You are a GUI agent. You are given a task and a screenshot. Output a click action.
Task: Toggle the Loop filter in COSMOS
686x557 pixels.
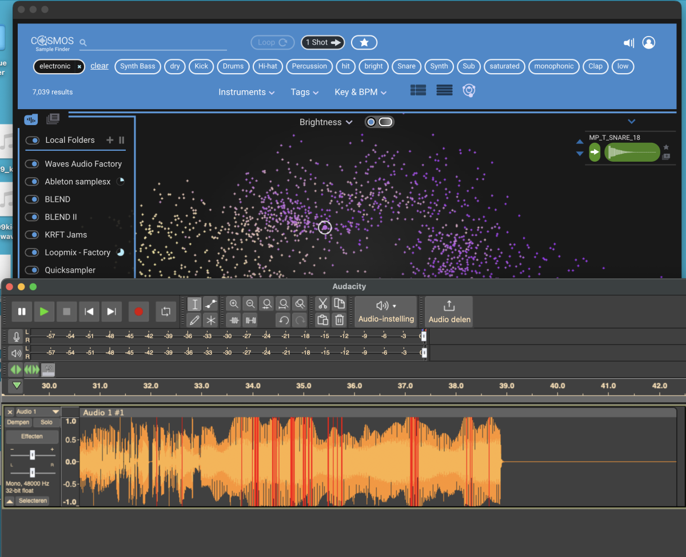pyautogui.click(x=272, y=42)
